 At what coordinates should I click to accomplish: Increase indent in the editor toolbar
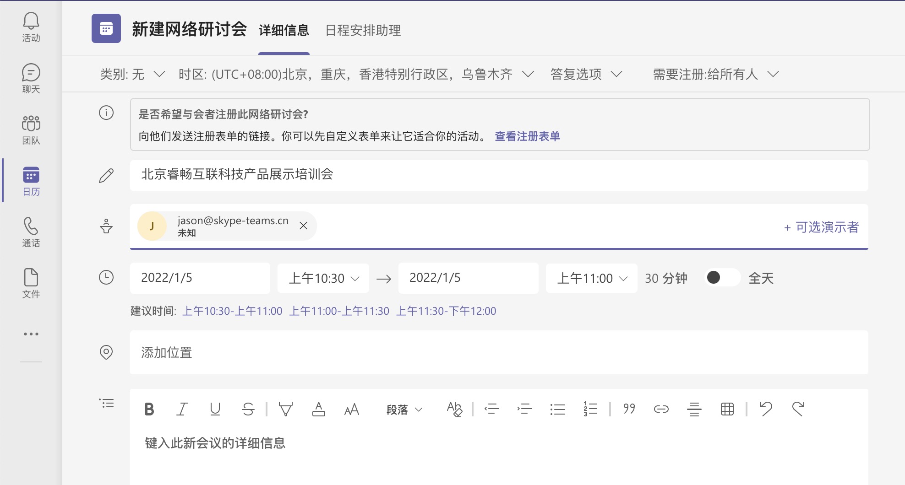tap(524, 409)
